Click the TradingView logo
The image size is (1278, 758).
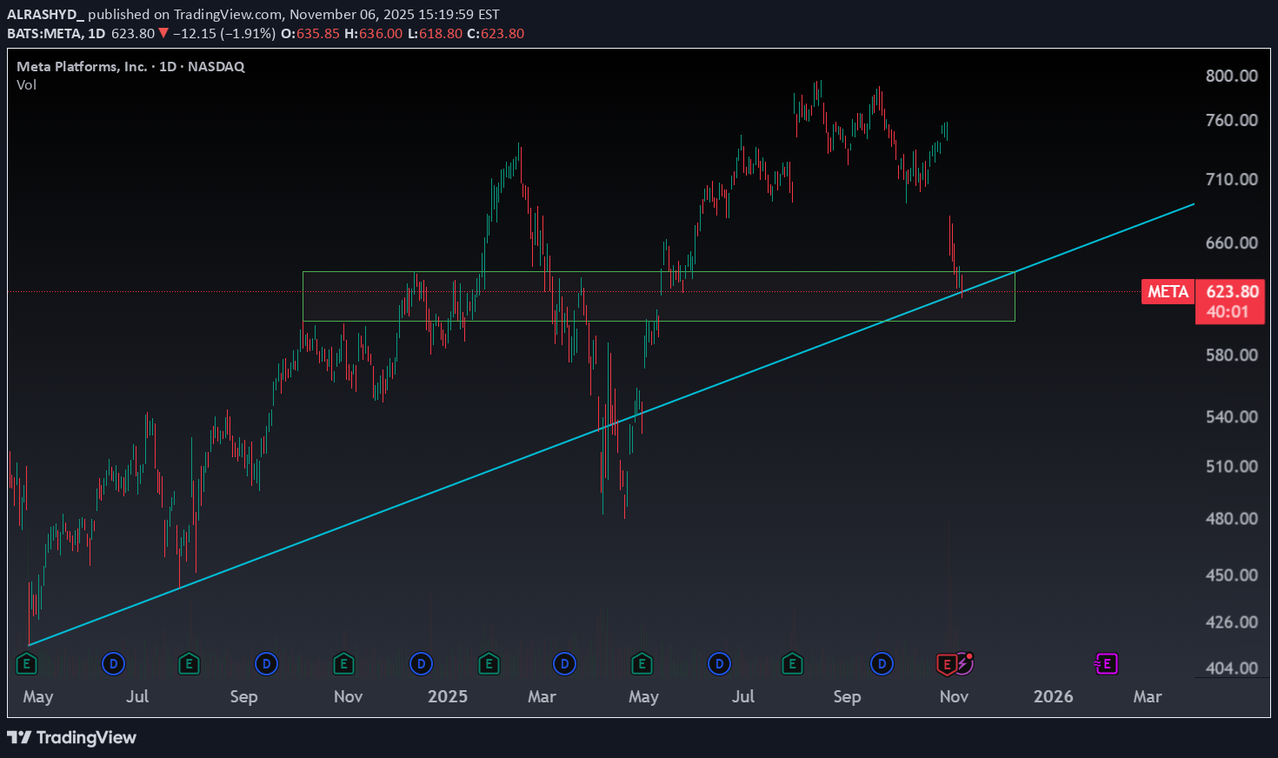click(x=72, y=737)
